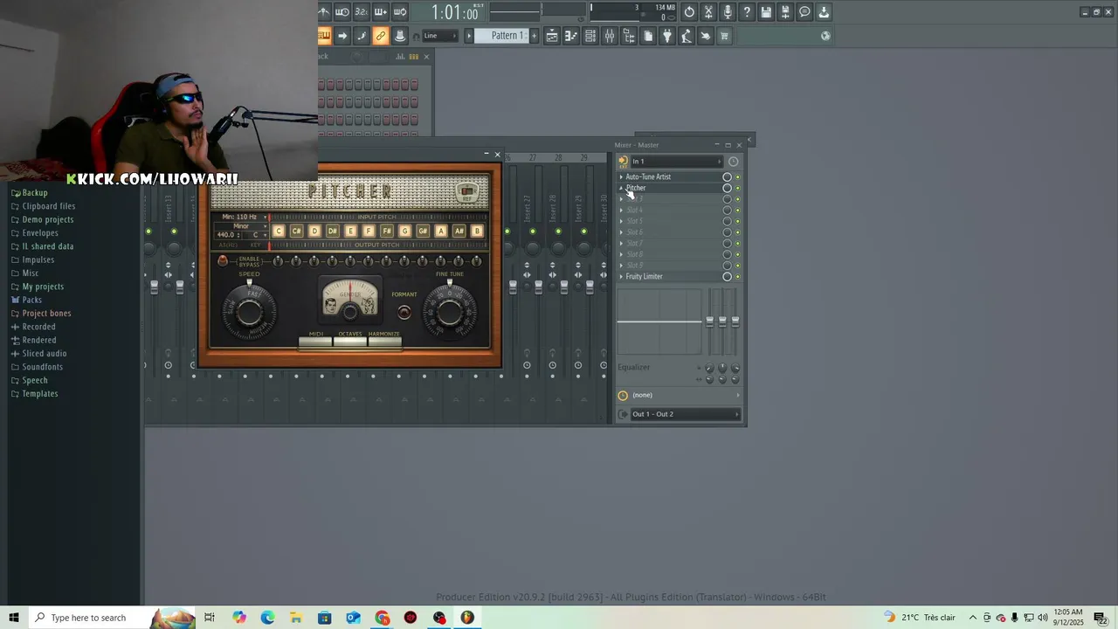Open the Mixer view toolbar icon
This screenshot has height=629, width=1118.
click(x=610, y=36)
